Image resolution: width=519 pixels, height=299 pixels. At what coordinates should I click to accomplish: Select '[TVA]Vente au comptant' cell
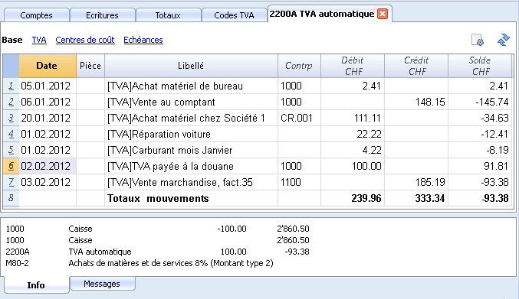tap(191, 102)
